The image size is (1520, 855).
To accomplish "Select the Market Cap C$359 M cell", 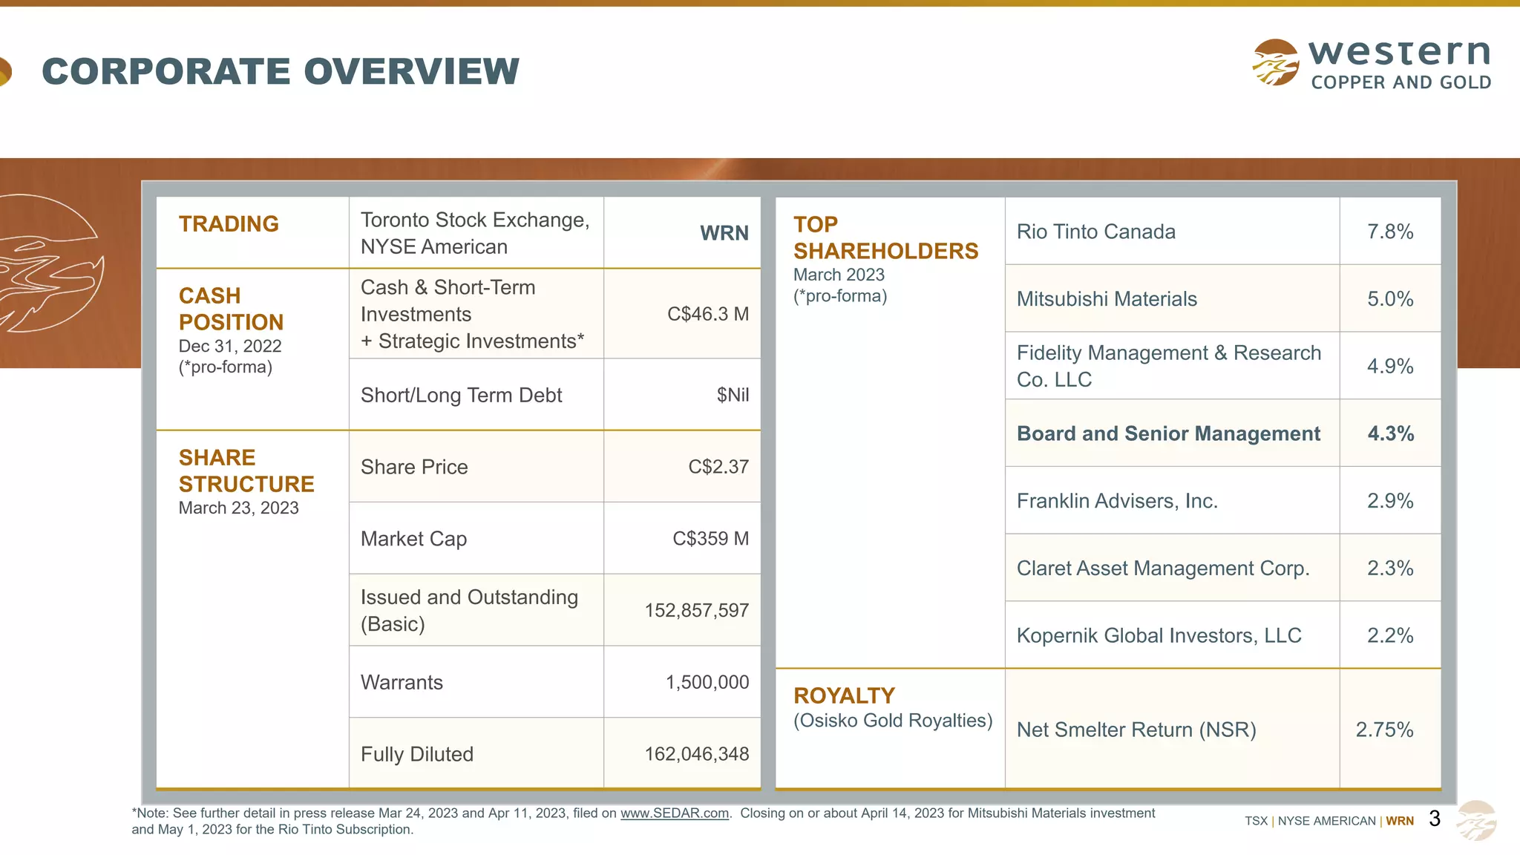I will point(710,539).
